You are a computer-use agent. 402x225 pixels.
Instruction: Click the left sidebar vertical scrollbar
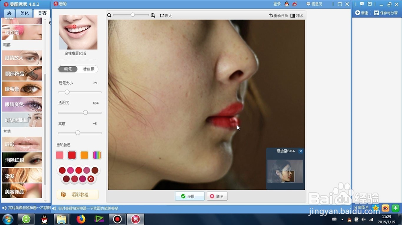45,129
